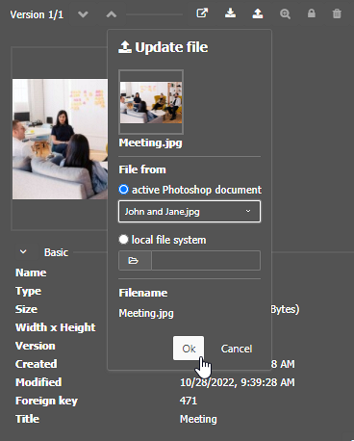Screen dimensions: 354x441
Task: Click the Version property label
Action: (36, 346)
